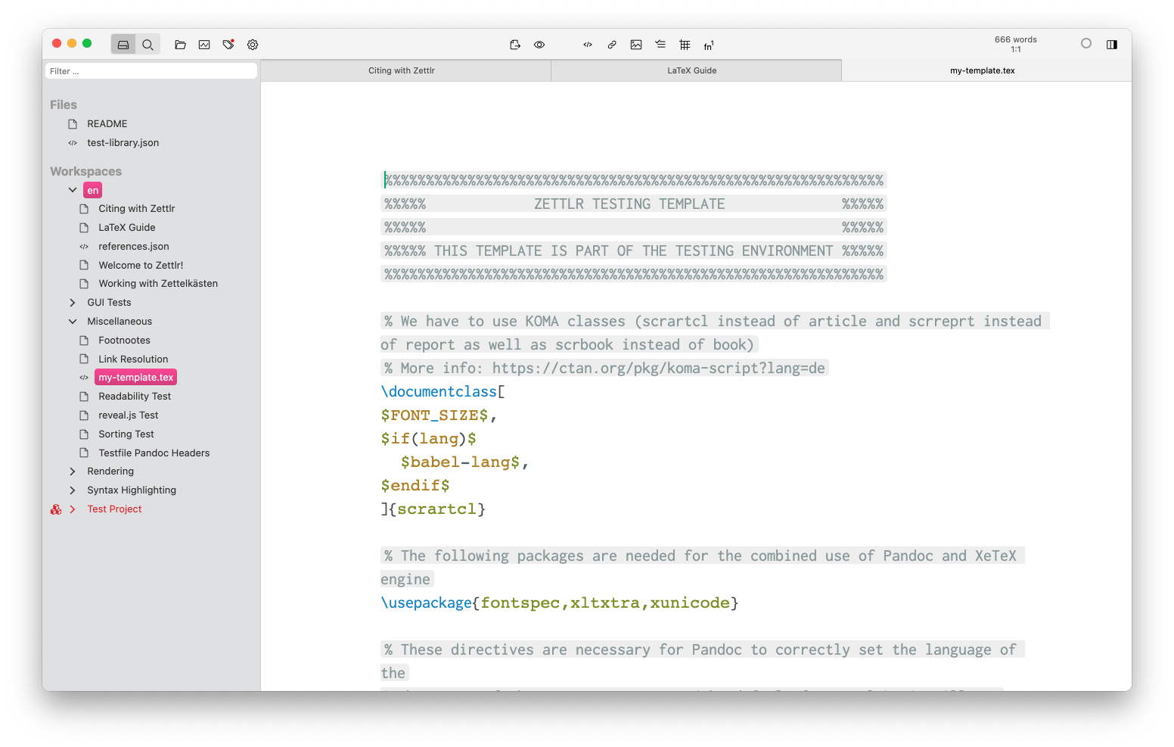Image resolution: width=1174 pixels, height=747 pixels.
Task: Expand the Syntax Highlighting folder
Action: [x=73, y=490]
